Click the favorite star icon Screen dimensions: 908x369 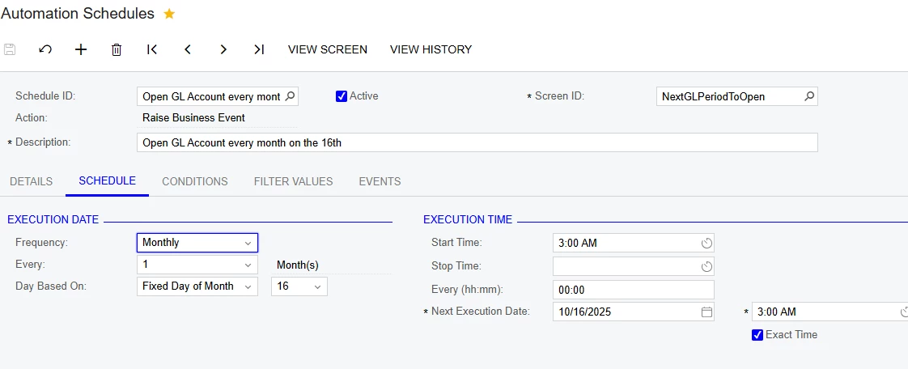coord(169,14)
